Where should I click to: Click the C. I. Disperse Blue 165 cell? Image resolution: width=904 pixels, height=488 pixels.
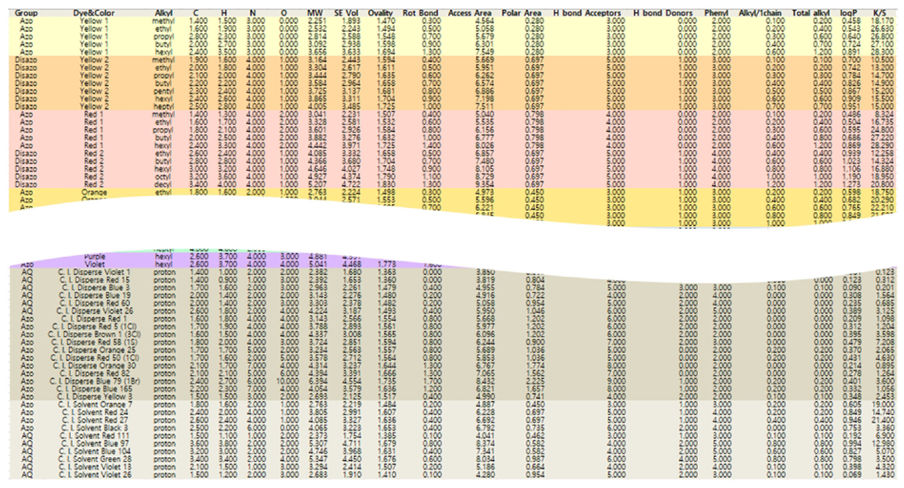[94, 388]
